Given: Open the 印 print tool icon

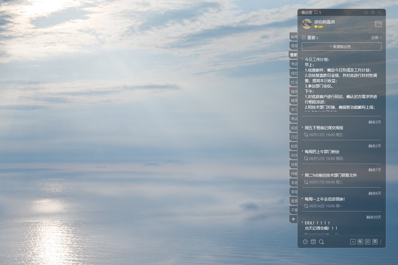Looking at the screenshot, I should click(367, 242).
